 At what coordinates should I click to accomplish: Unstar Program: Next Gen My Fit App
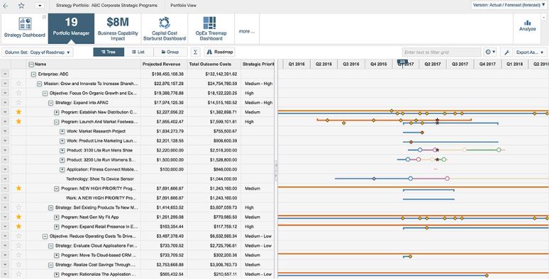[x=19, y=217]
